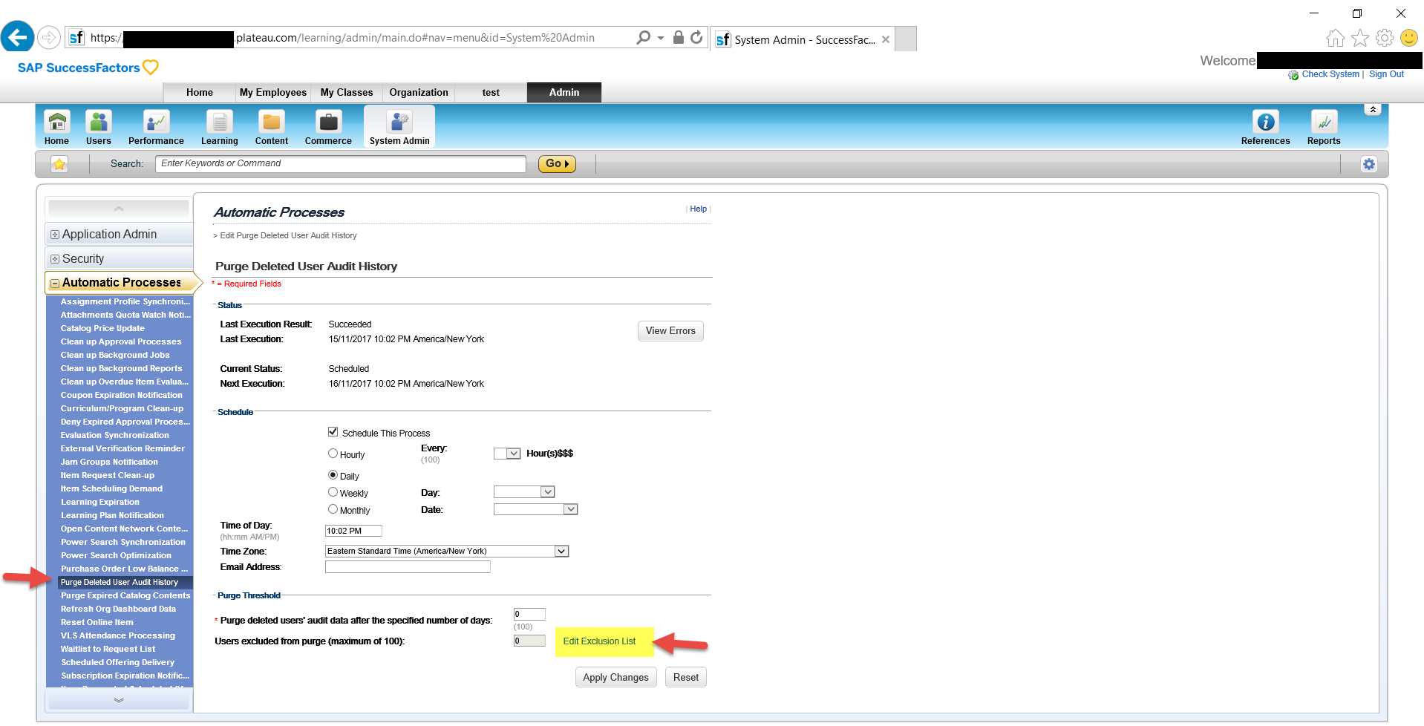Viewport: 1424px width, 726px height.
Task: Open address bar search dropdown arrow
Action: click(661, 37)
